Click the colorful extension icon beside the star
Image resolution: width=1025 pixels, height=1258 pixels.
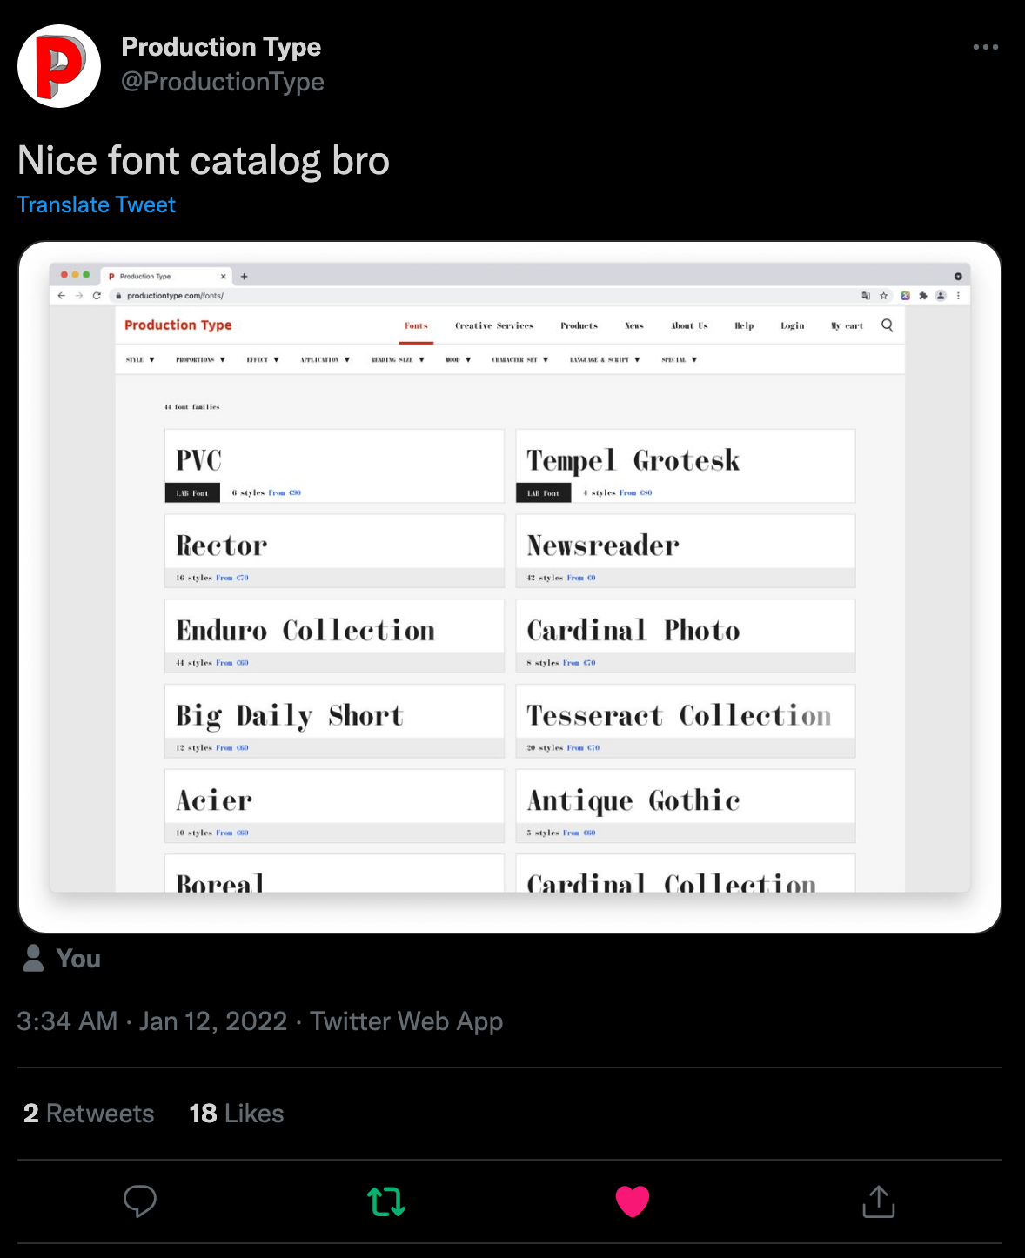point(905,296)
